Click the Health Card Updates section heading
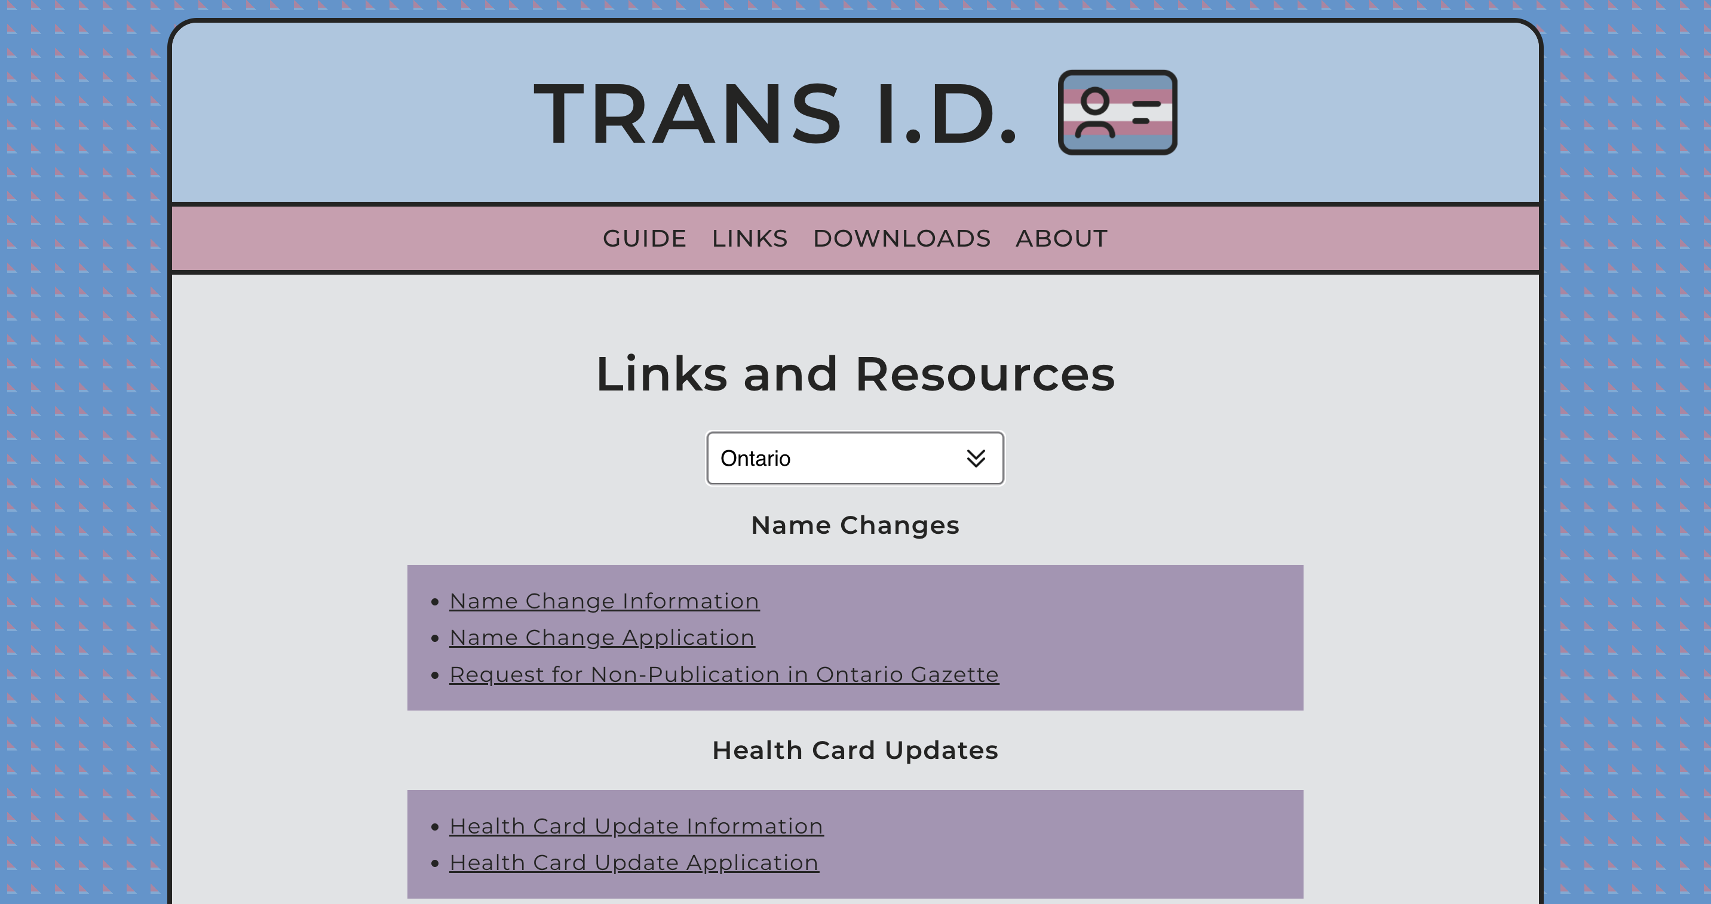This screenshot has width=1711, height=904. pyautogui.click(x=855, y=749)
